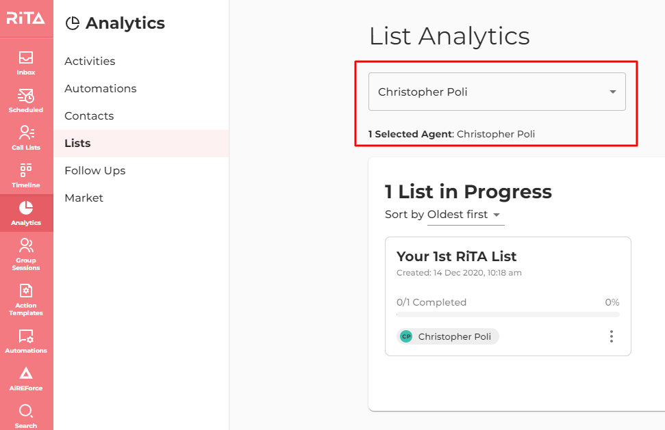
Task: Click the Christopher Poli agent chip
Action: (x=448, y=336)
